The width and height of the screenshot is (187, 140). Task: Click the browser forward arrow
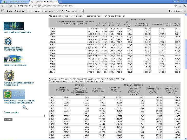coord(6,6)
